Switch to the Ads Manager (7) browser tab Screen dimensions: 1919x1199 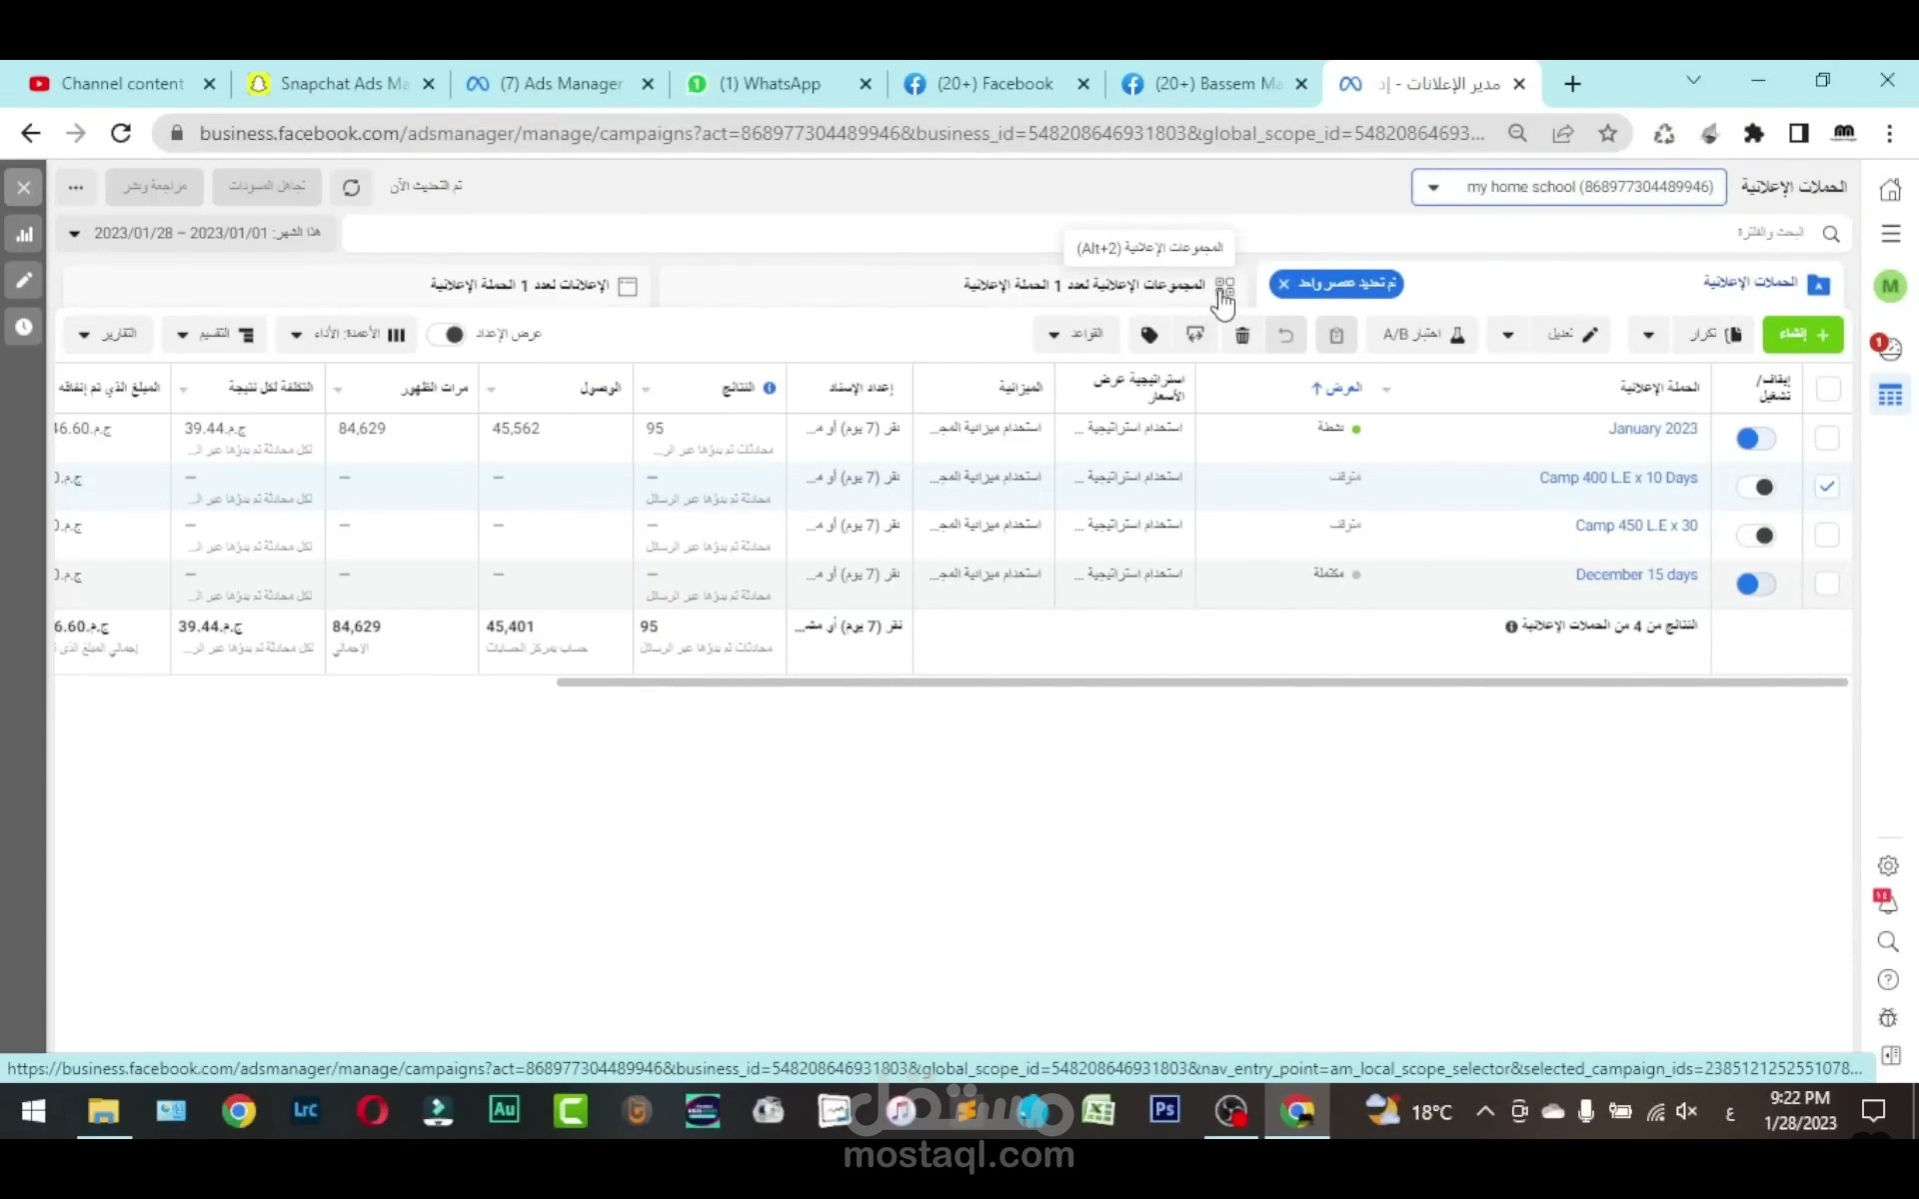click(560, 84)
